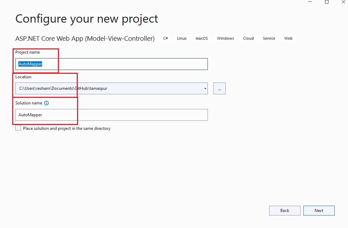Image resolution: width=348 pixels, height=228 pixels.
Task: Click the macOS tag
Action: [202, 38]
